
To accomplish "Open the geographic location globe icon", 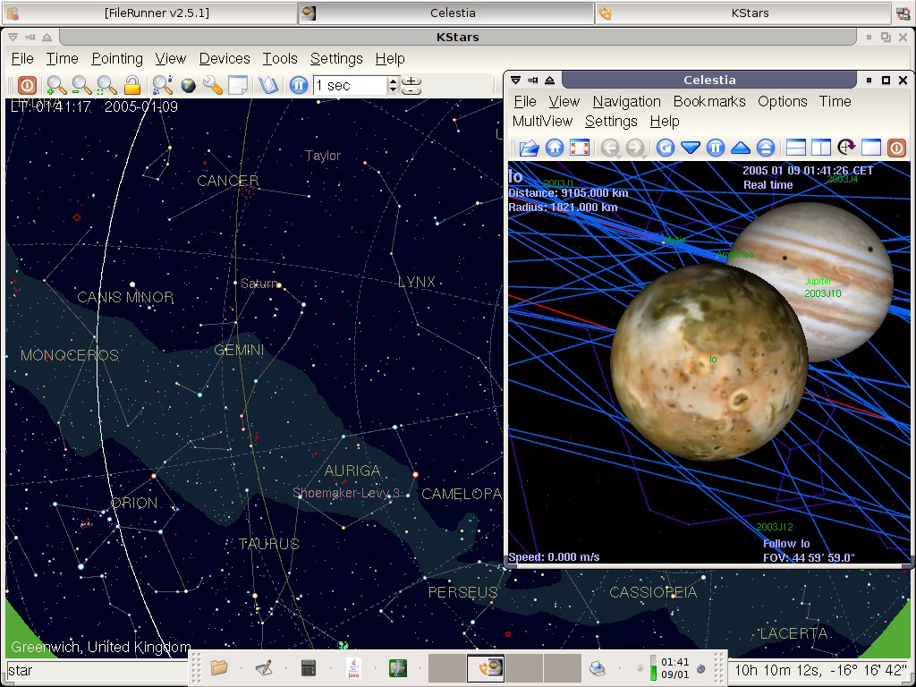I will 188,86.
